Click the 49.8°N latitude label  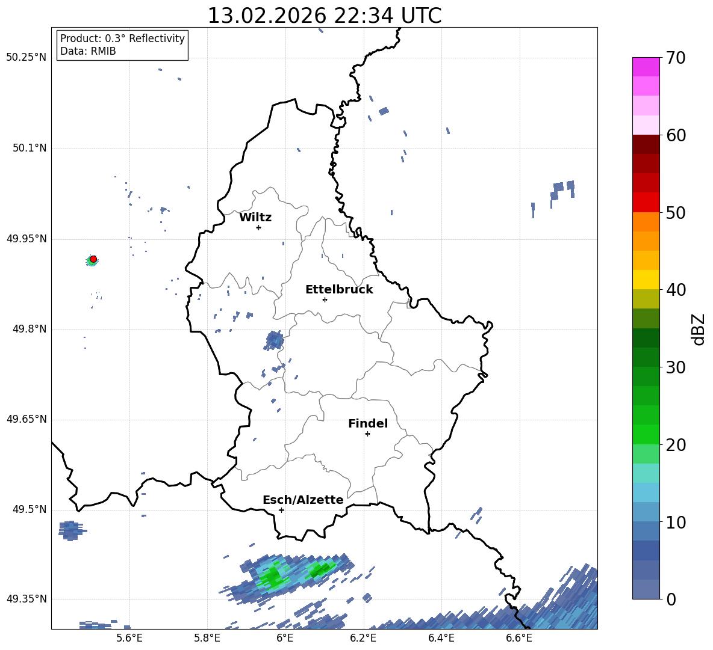[x=30, y=329]
